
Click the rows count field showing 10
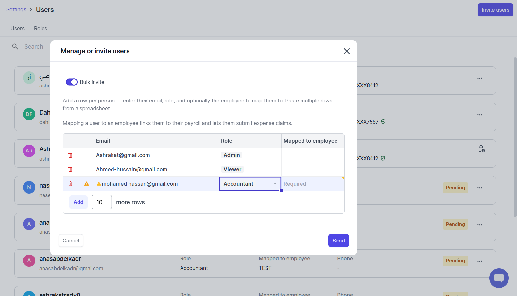102,202
